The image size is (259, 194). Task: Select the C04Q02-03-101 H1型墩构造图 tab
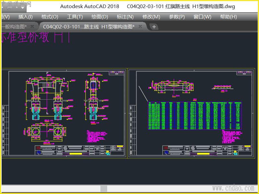(x=88, y=27)
